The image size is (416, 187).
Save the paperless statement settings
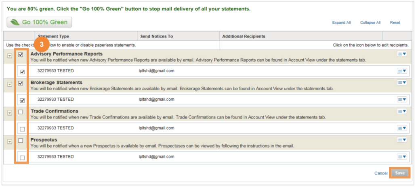399,173
